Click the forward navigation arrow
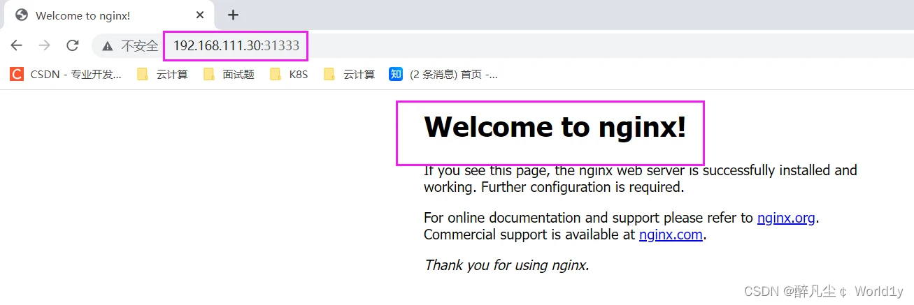Viewport: 914px width, 305px height. point(44,45)
